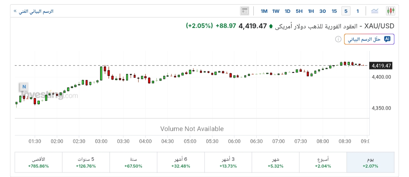Select the 15 minute interval
Viewport: 409px width, 177px height.
pyautogui.click(x=334, y=11)
